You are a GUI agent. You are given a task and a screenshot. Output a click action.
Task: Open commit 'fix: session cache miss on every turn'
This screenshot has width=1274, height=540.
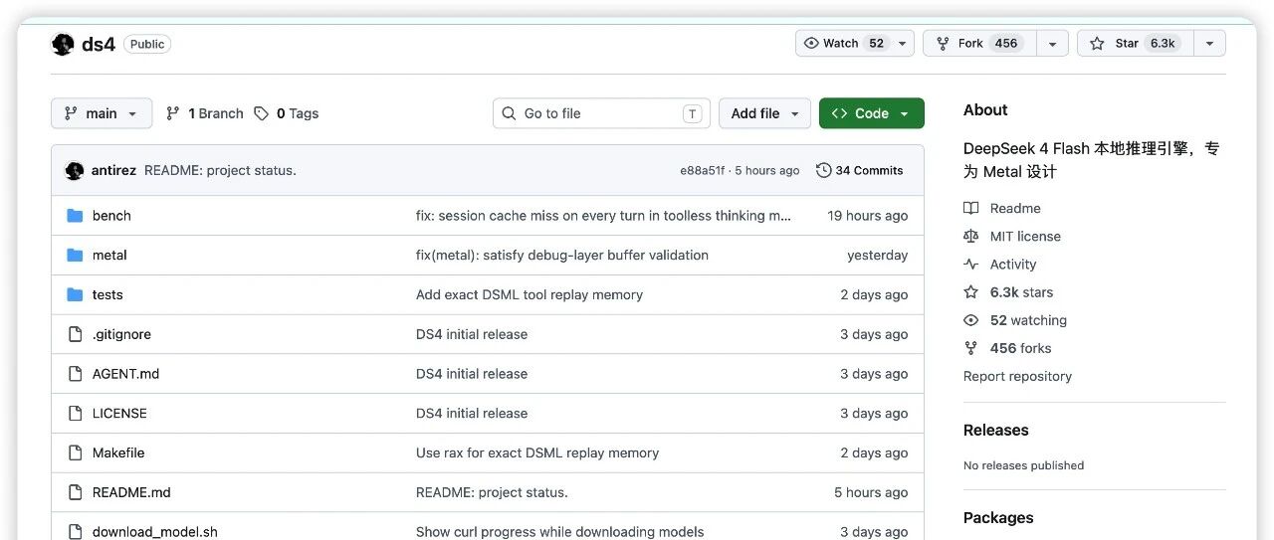[604, 216]
